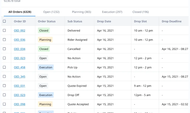Go to the Closed (196) tab
The width and height of the screenshot is (190, 113).
[140, 12]
